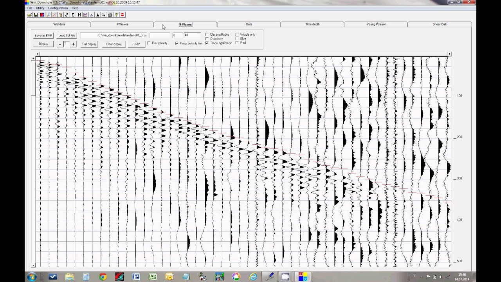
Task: Switch to the P Waves tab
Action: click(x=123, y=24)
